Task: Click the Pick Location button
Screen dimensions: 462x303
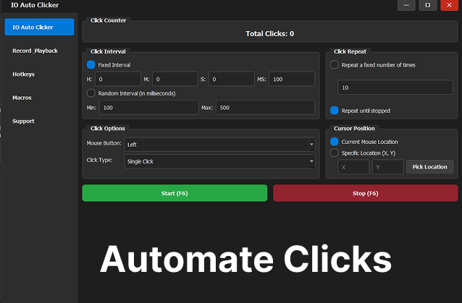Action: click(x=429, y=167)
